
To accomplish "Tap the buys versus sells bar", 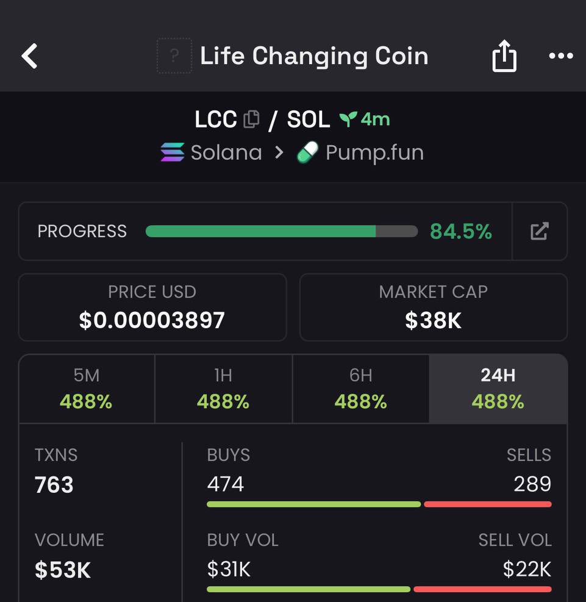I will (x=379, y=504).
